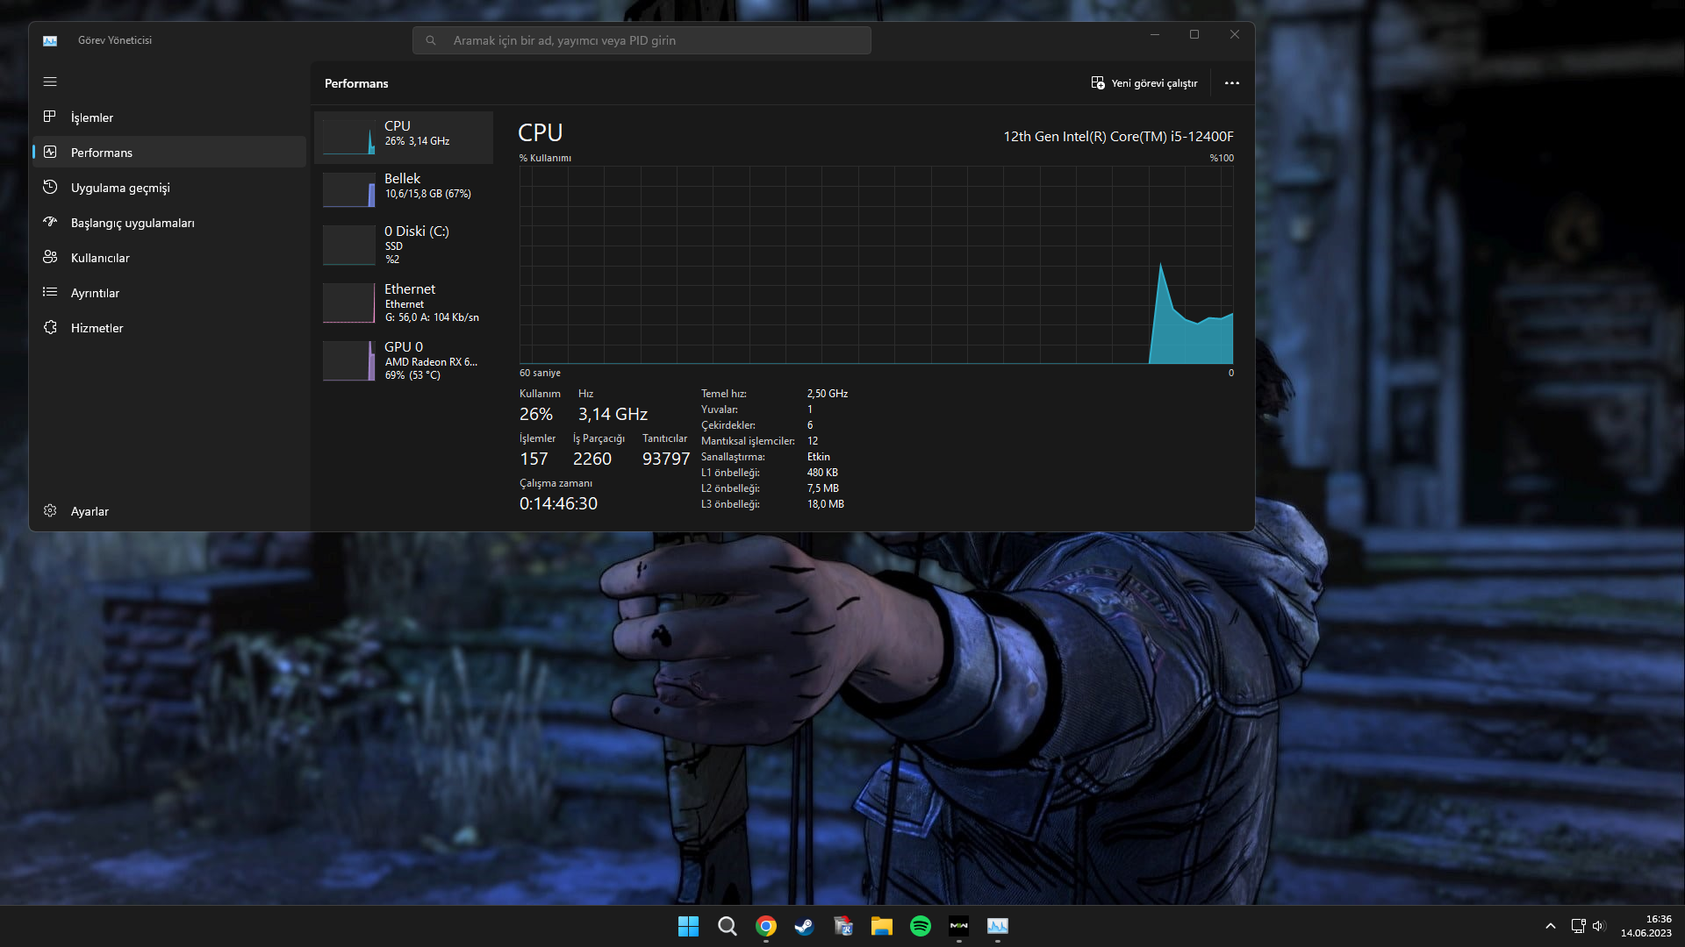Screen dimensions: 1685x947
Task: Open Ayrıntılar details list icon
Action: point(50,292)
